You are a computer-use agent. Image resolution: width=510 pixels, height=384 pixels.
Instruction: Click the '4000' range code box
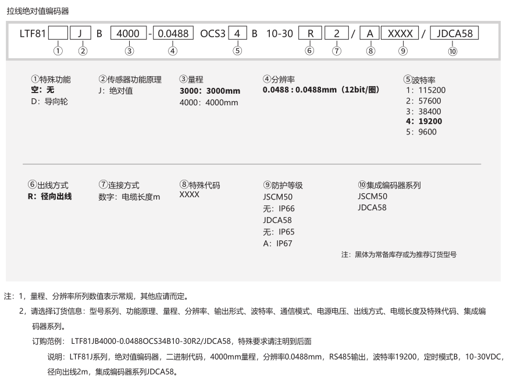(129, 33)
